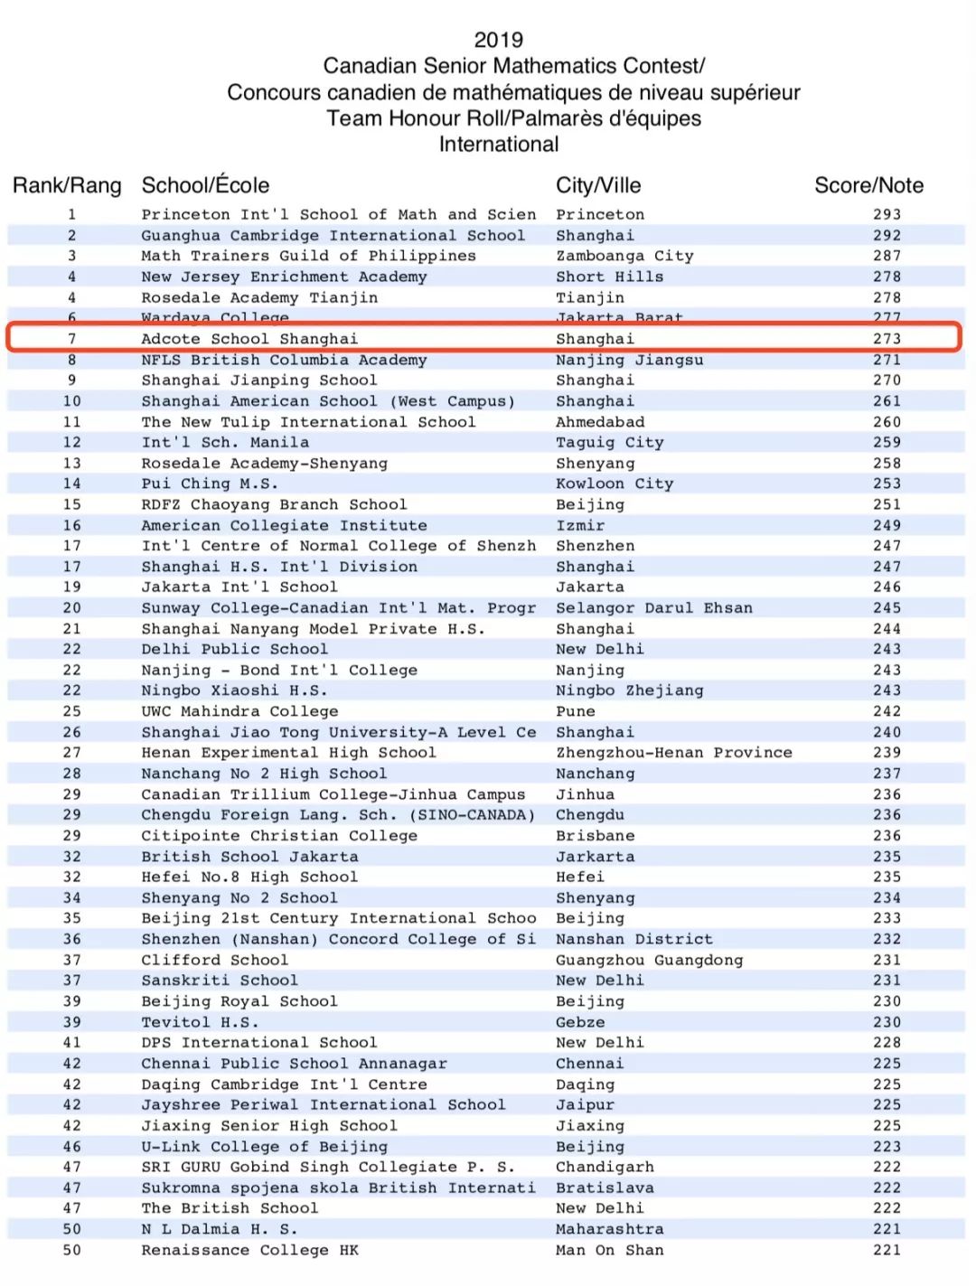Click the City/Ville column header
Image resolution: width=976 pixels, height=1286 pixels.
598,185
